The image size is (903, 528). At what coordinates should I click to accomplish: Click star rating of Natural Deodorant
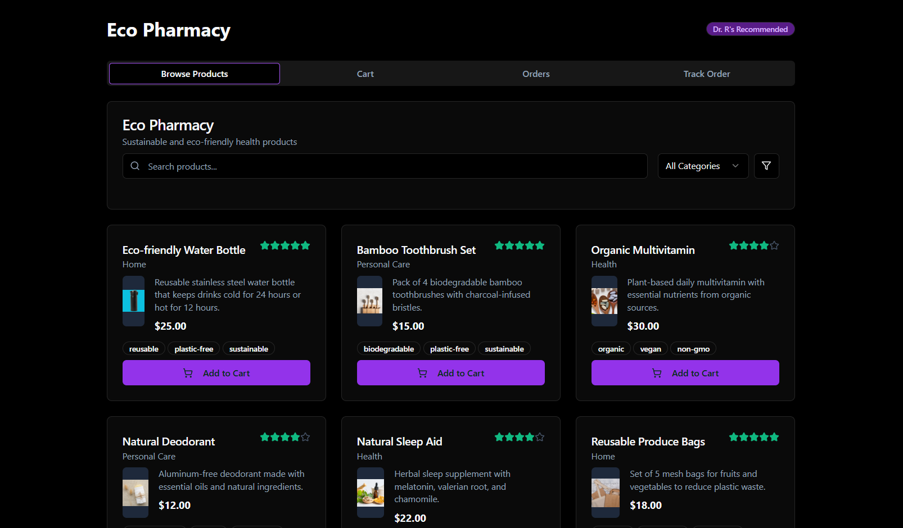[285, 437]
